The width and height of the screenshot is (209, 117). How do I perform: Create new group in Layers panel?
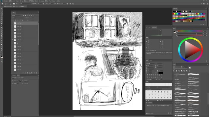coord(32,73)
